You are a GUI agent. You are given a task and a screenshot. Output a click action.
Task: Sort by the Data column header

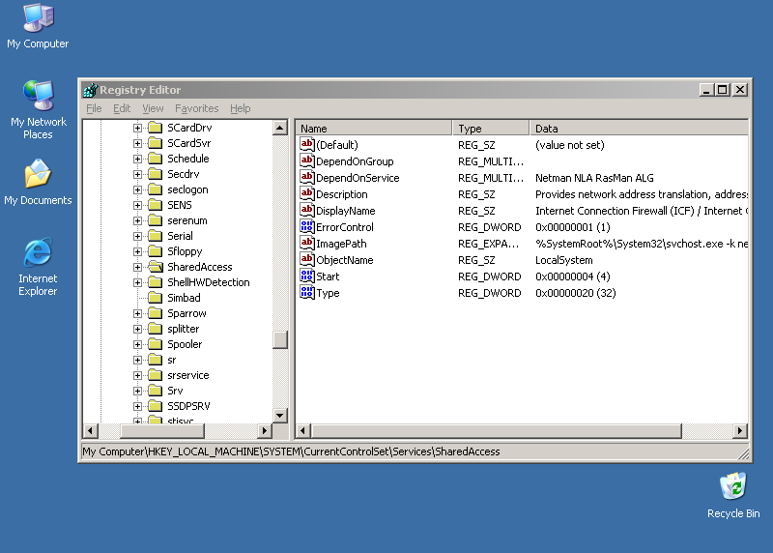639,129
